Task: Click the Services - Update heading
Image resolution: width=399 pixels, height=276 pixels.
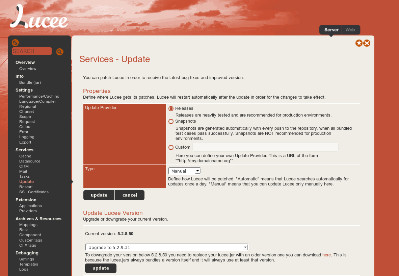Action: (x=114, y=59)
